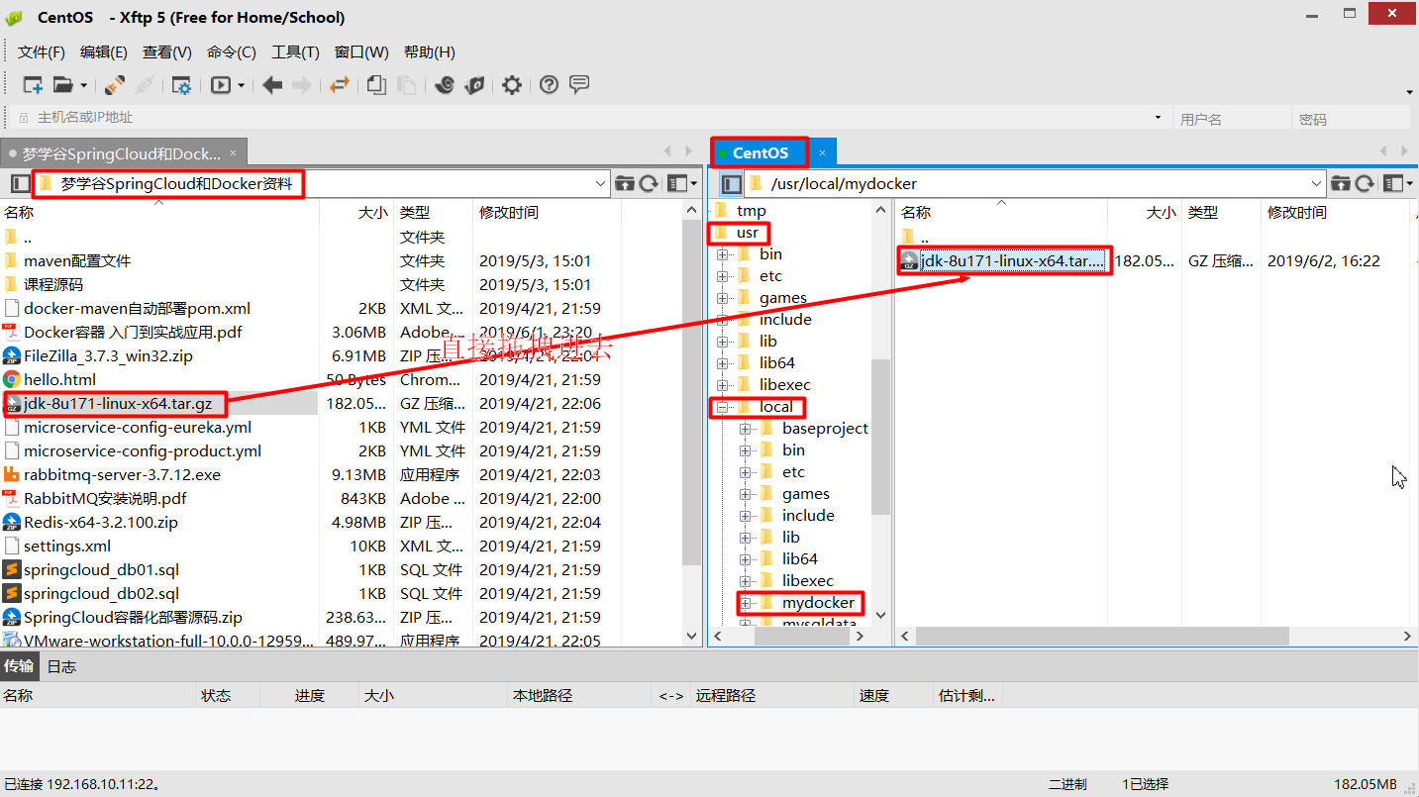This screenshot has height=797, width=1419.
Task: Click the play-button transfer icon
Action: 221,85
